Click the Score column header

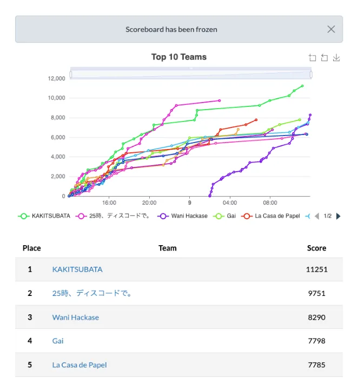click(316, 248)
